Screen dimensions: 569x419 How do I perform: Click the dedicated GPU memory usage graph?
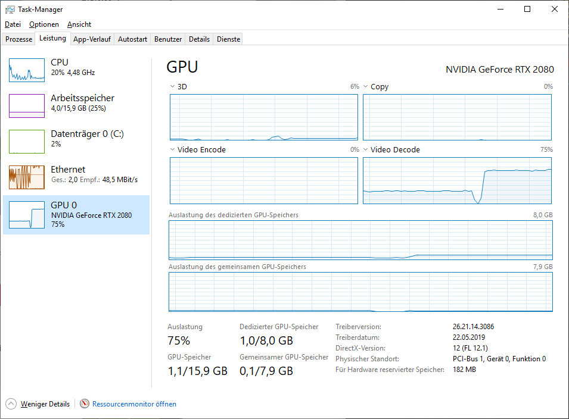[x=360, y=240]
